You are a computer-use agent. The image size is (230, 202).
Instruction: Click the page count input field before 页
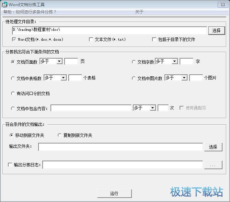click(x=71, y=61)
